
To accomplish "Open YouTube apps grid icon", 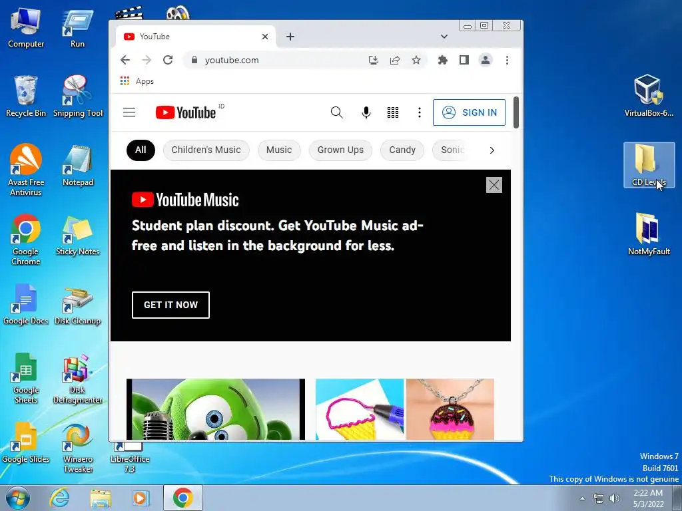I will [393, 112].
